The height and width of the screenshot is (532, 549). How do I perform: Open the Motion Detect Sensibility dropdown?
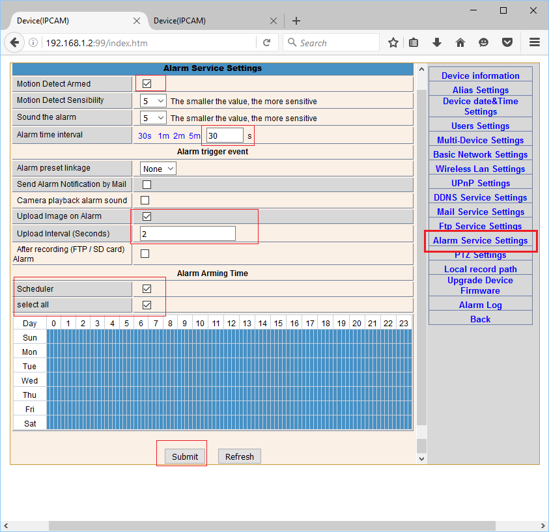point(153,101)
